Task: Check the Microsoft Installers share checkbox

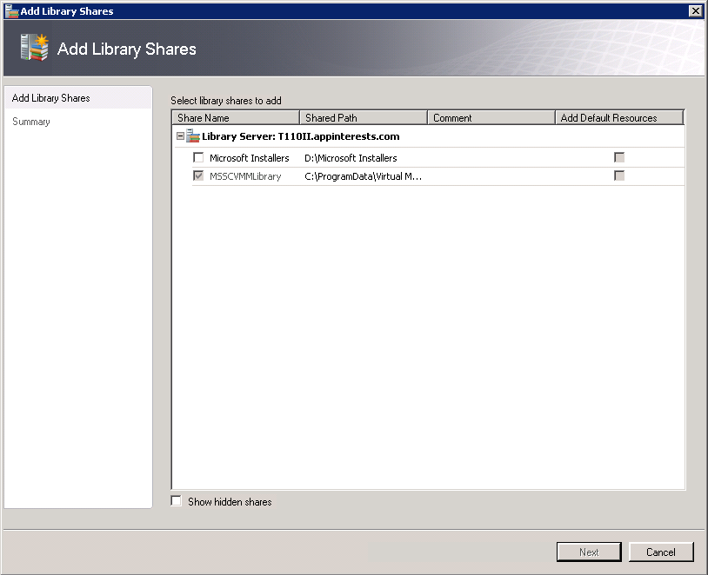Action: click(198, 158)
